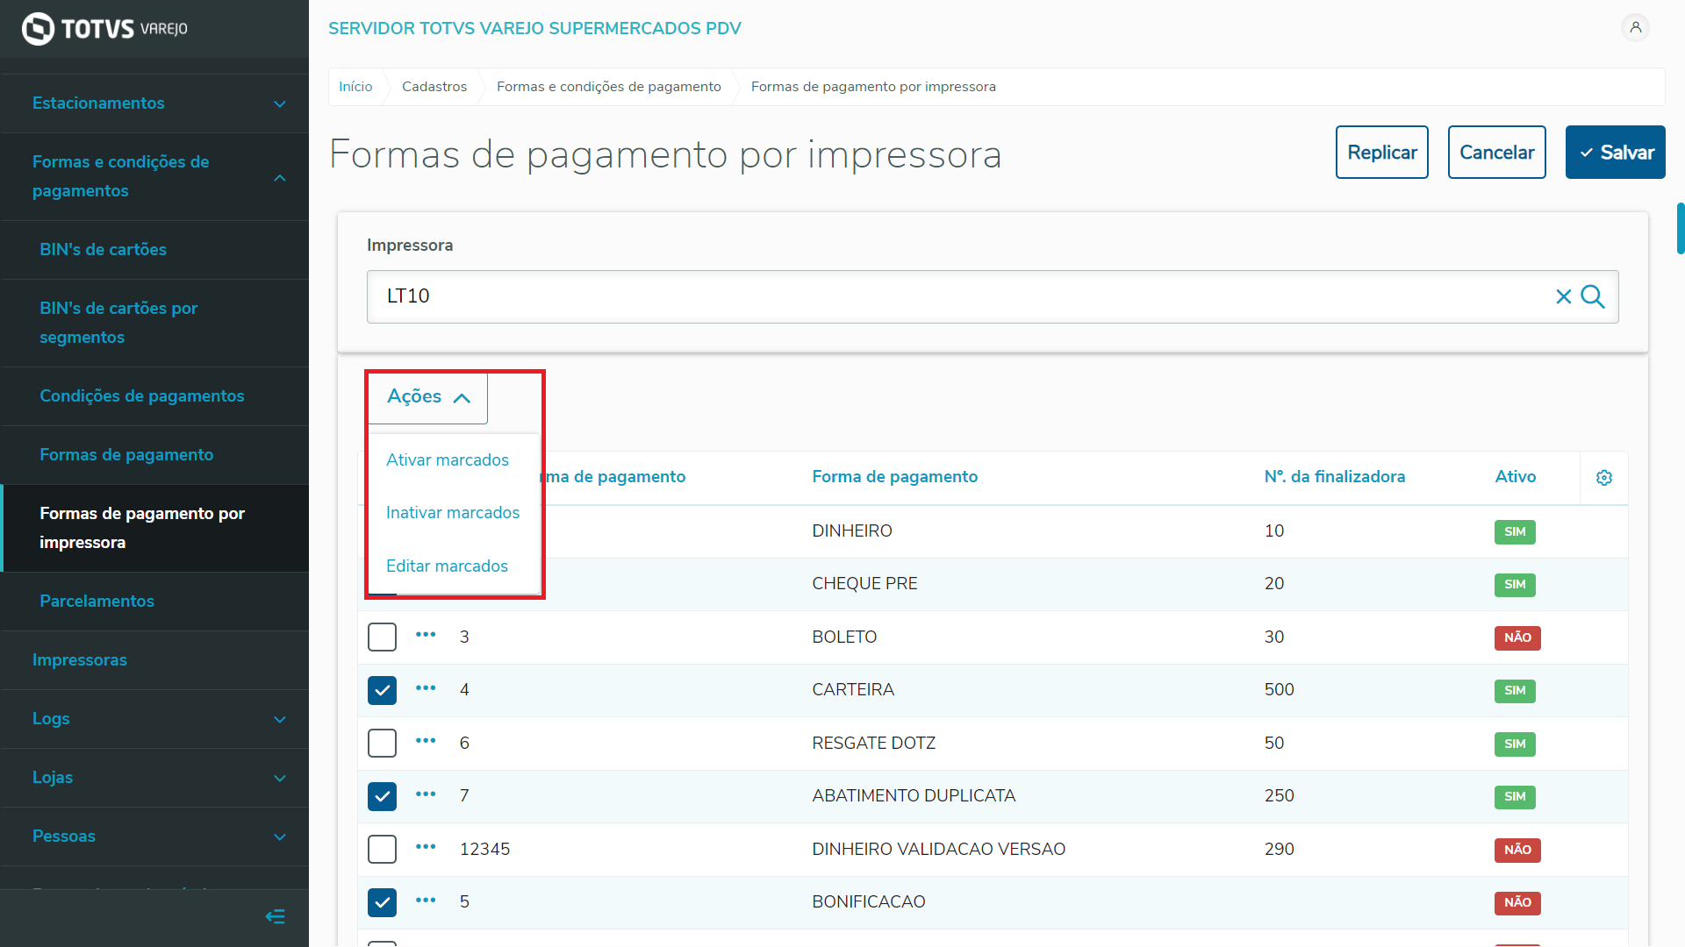
Task: Check the BOLETO row checkbox
Action: (382, 637)
